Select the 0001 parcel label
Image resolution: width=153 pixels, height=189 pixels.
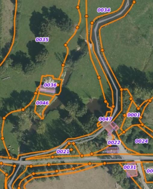click(134, 115)
